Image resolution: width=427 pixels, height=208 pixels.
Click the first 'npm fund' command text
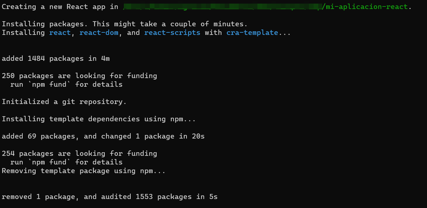tap(49, 85)
